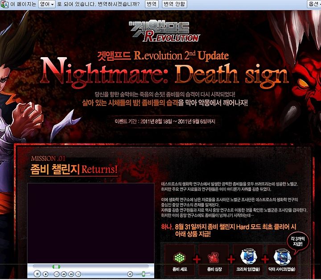
Task: Click the 닥터 사이코(캡슐) capsule icon
Action: (x=282, y=257)
